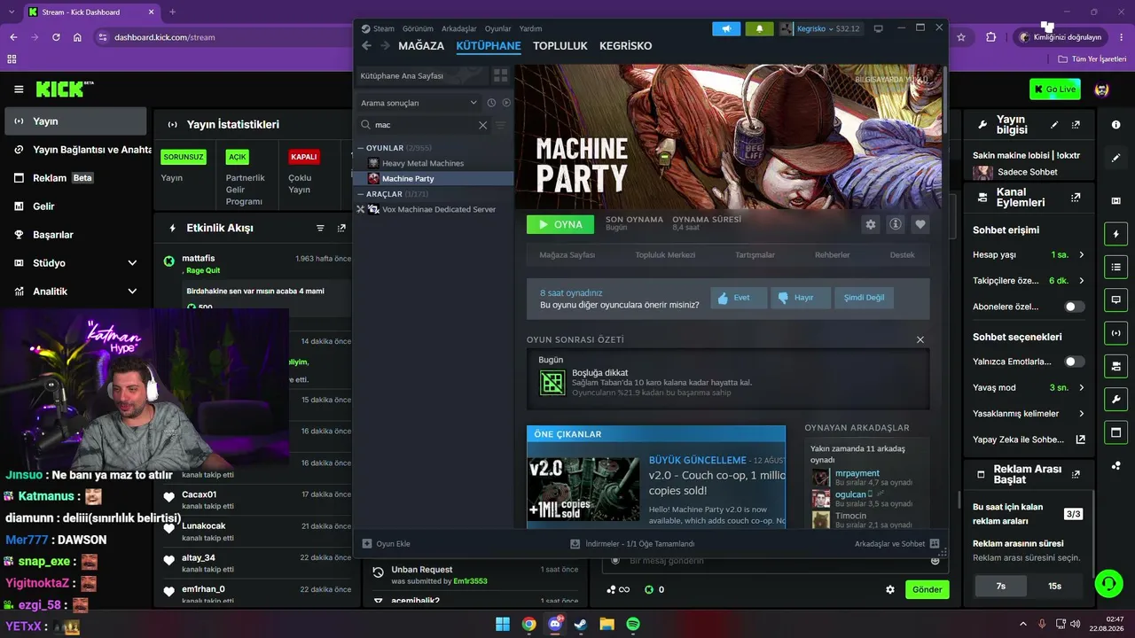Screen dimensions: 1135x638
Task: Open Mağaza Sayfası for Machine Party
Action: click(567, 255)
